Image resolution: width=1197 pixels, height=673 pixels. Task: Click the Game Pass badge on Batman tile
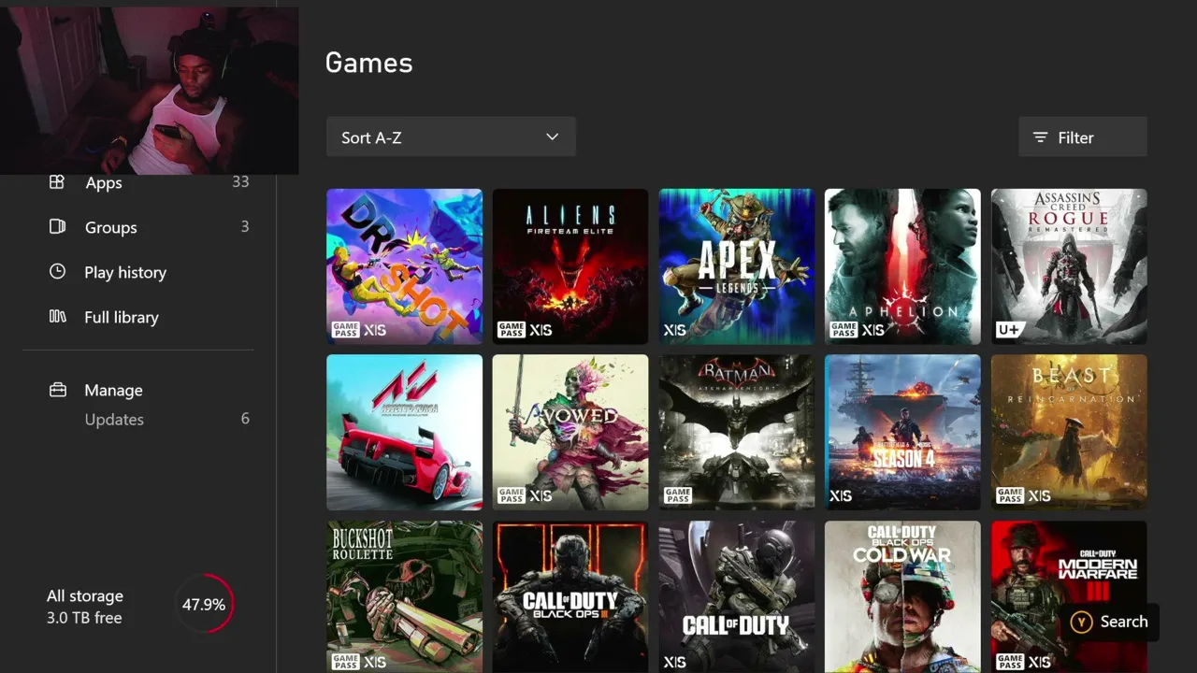click(x=677, y=495)
